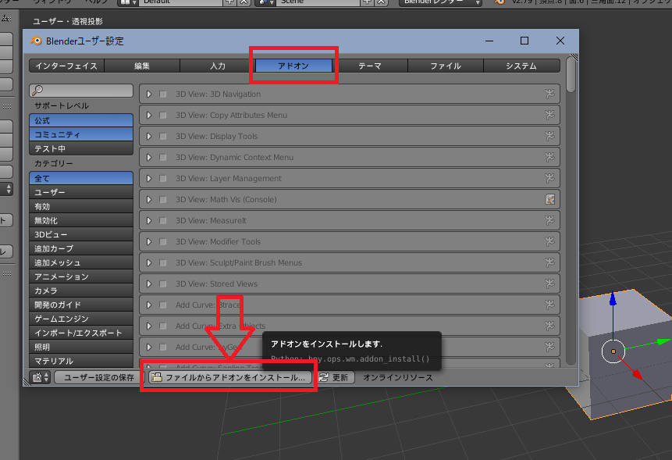Viewport: 672px width, 460px height.
Task: Enable the MeasureIt addon checkbox
Action: click(x=163, y=220)
